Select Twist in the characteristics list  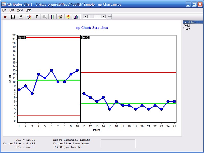[x=187, y=25]
